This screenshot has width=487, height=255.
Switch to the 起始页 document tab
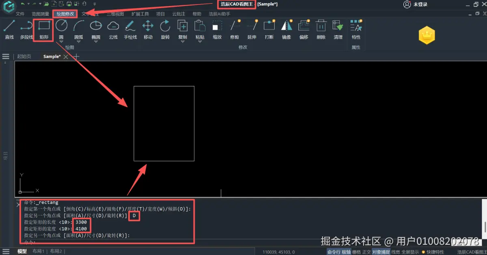24,56
